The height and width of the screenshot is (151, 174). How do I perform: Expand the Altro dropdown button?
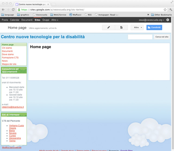137,28
